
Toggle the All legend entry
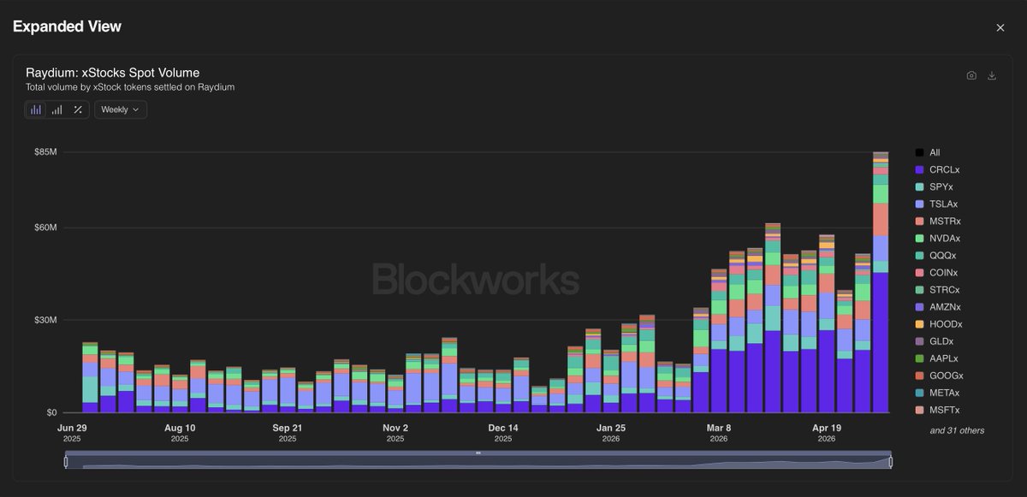coord(928,152)
